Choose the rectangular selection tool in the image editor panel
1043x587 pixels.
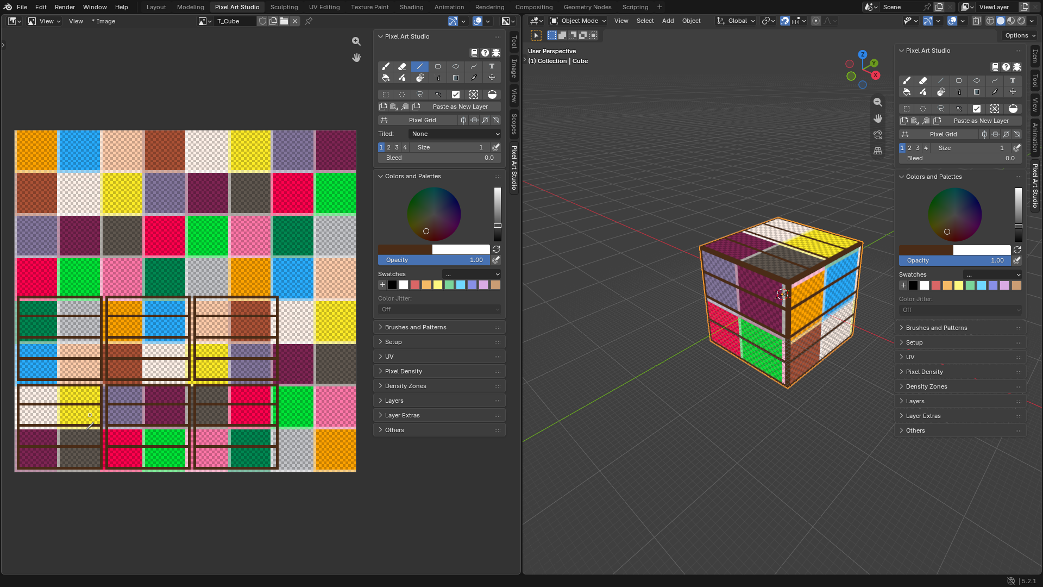click(x=386, y=95)
